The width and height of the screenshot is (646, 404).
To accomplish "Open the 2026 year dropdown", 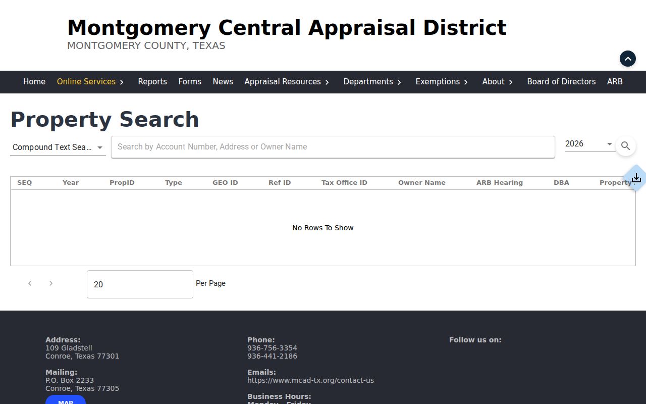I will coord(590,144).
